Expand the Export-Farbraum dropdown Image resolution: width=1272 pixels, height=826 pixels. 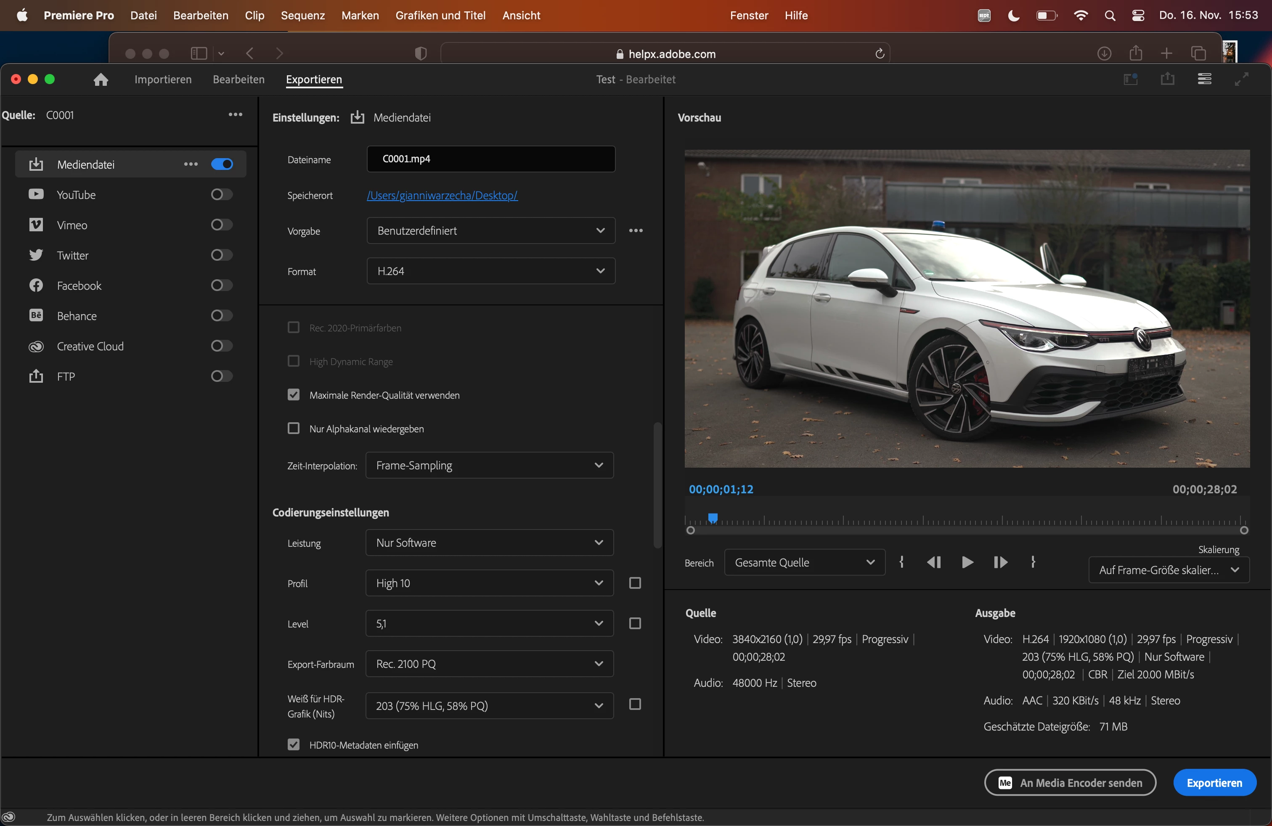[x=489, y=664]
